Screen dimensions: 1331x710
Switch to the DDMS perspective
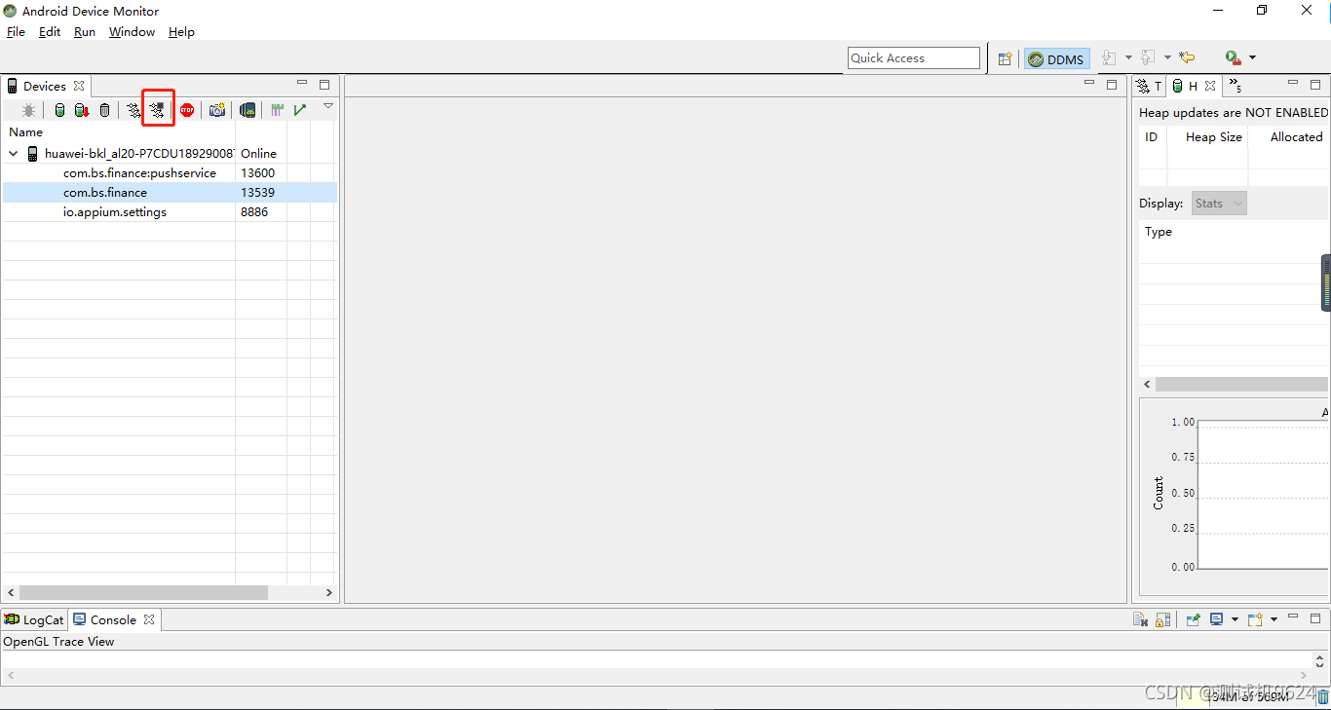point(1057,59)
